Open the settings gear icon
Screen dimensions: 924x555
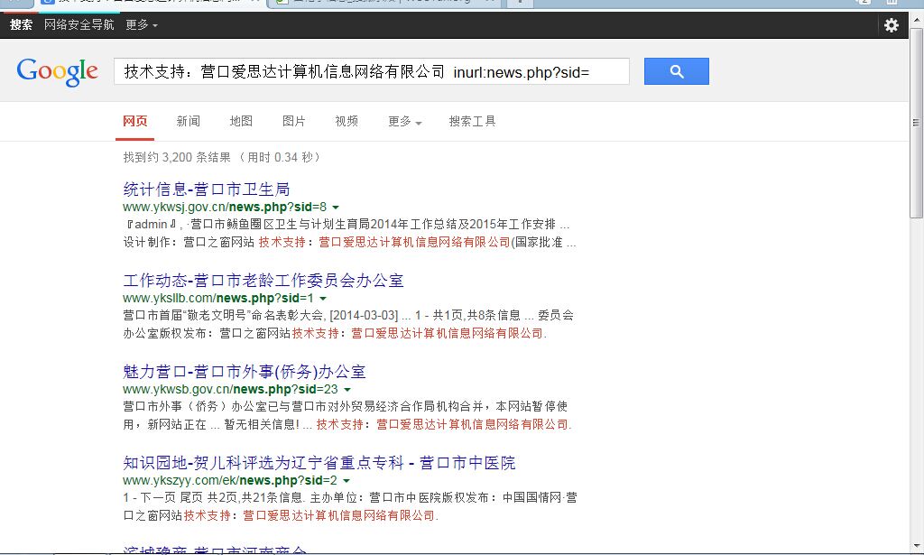pyautogui.click(x=892, y=24)
